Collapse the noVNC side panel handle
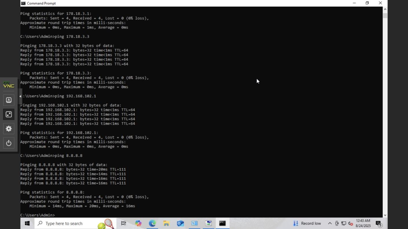Screen dimensions: 408x229 tap(20, 96)
